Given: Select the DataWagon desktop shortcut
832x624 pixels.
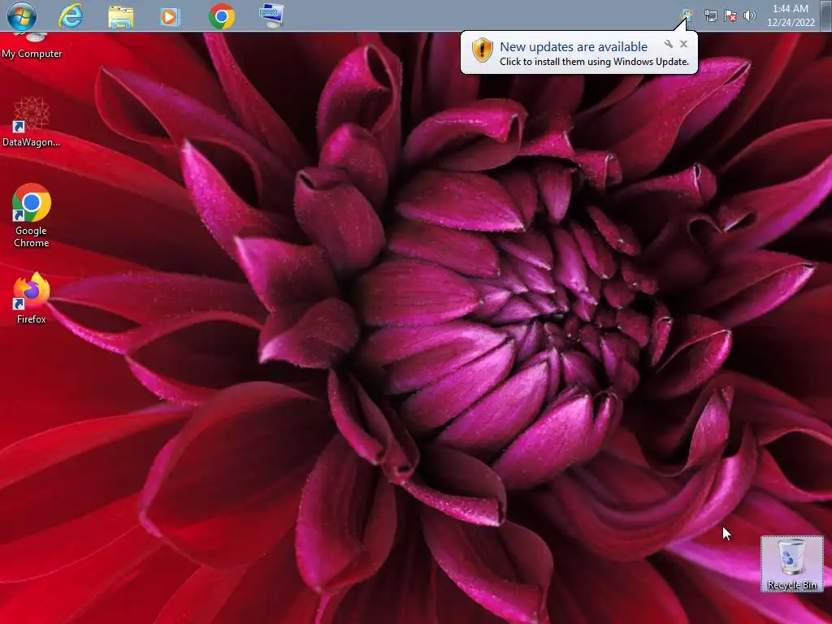Looking at the screenshot, I should point(32,122).
